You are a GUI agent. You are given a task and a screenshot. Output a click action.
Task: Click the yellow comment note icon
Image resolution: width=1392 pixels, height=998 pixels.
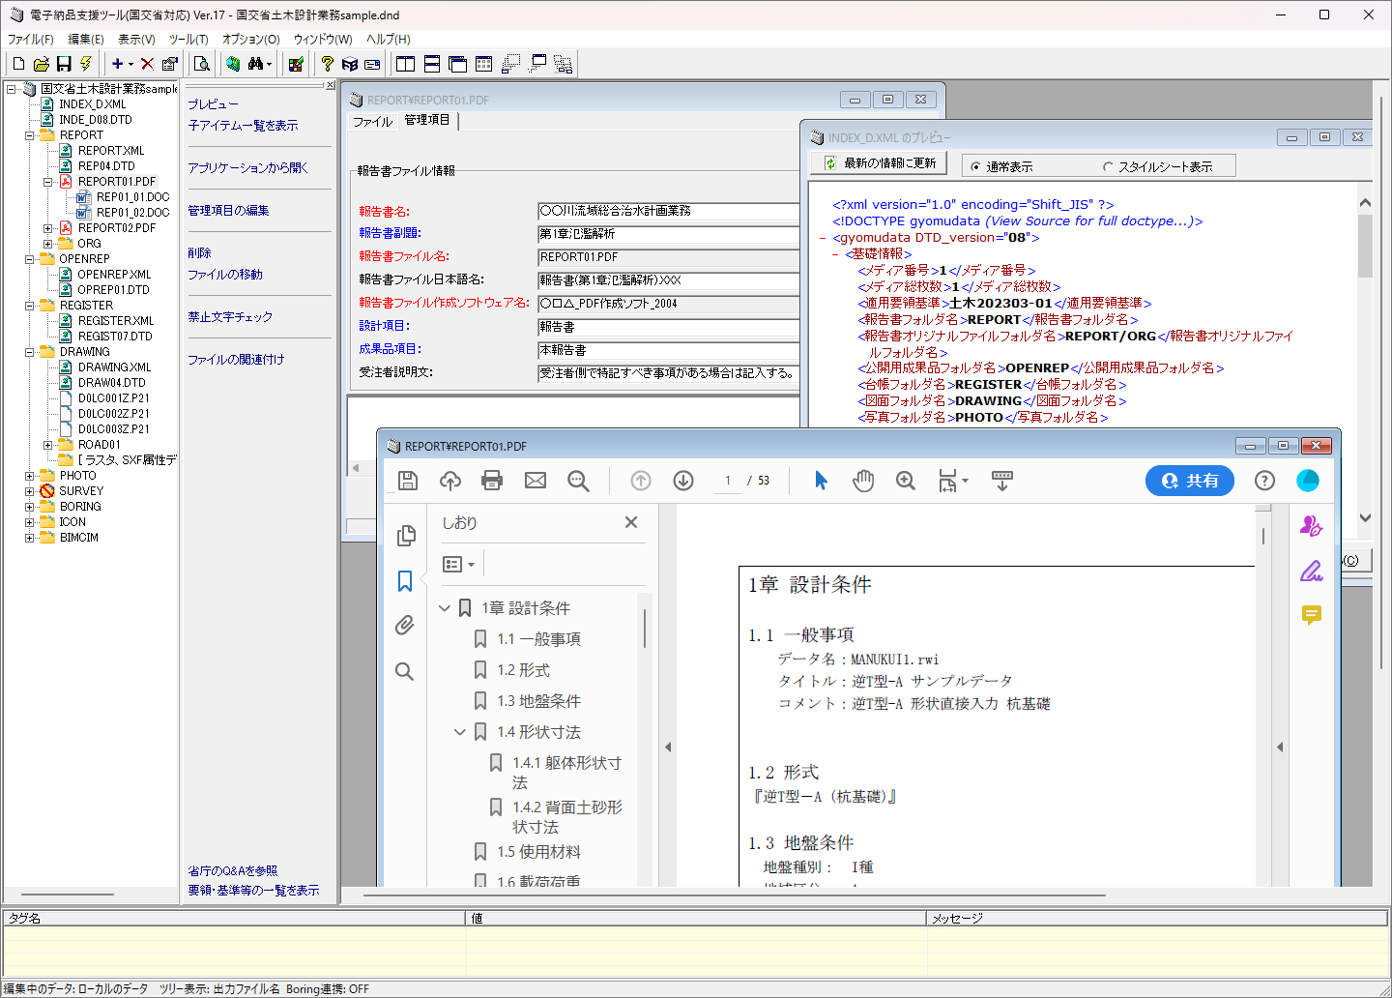point(1312,615)
